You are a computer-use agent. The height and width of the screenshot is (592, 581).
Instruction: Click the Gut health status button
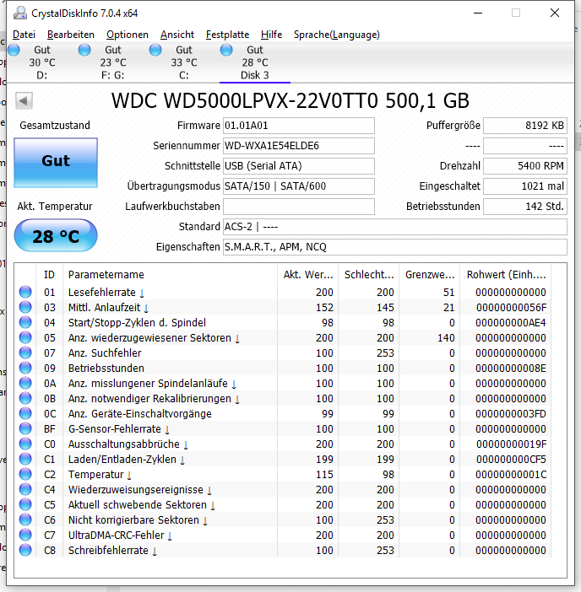(x=56, y=163)
